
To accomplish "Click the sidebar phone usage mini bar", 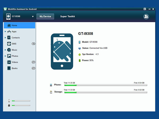I will tap(21, 101).
